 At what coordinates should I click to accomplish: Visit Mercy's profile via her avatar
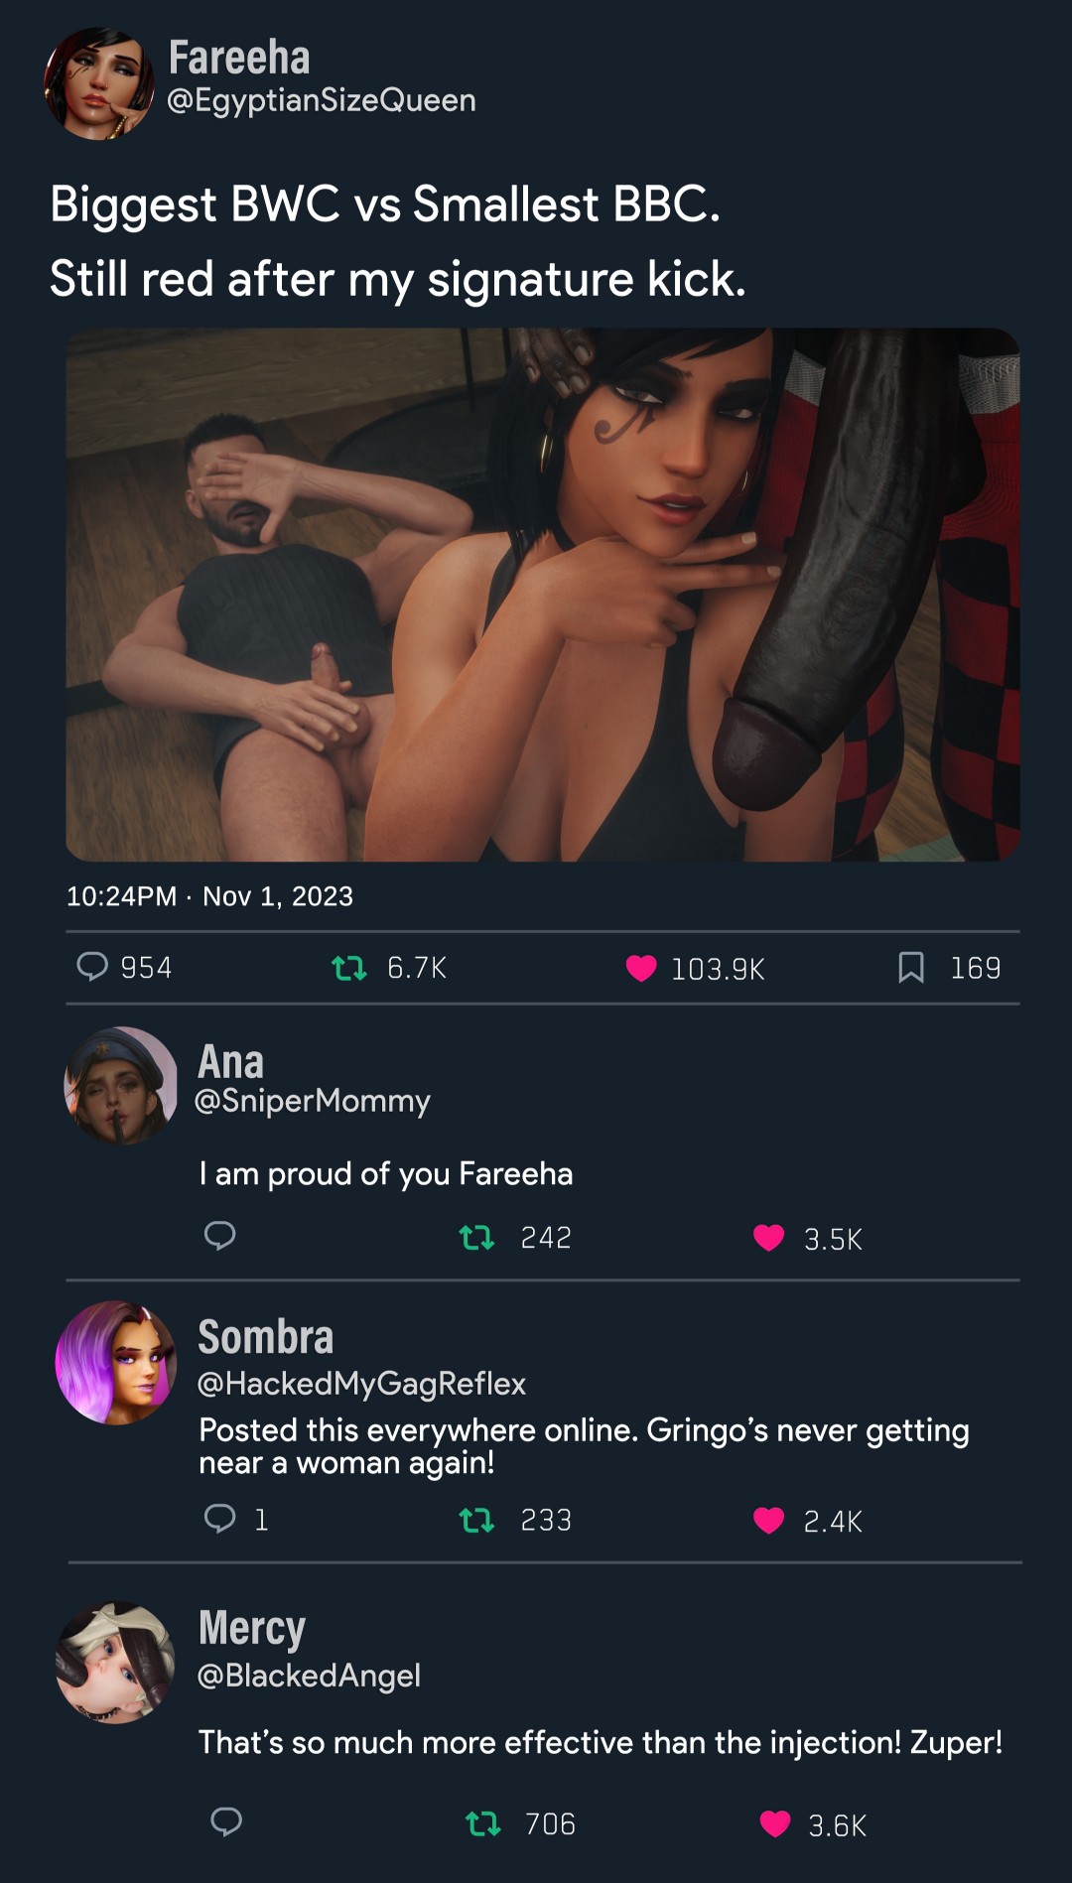point(116,1663)
